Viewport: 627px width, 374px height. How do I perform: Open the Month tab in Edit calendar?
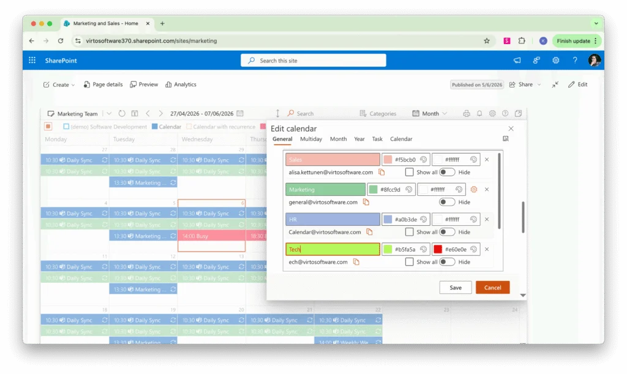[338, 139]
